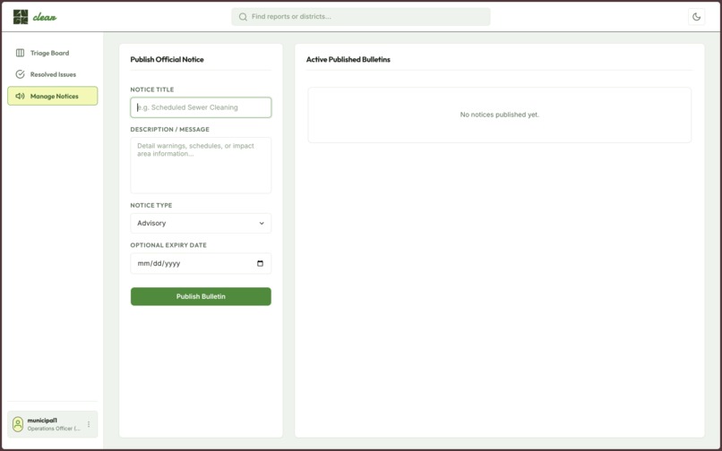The width and height of the screenshot is (722, 451).
Task: Focus the Find reports or districts search field
Action: [360, 17]
